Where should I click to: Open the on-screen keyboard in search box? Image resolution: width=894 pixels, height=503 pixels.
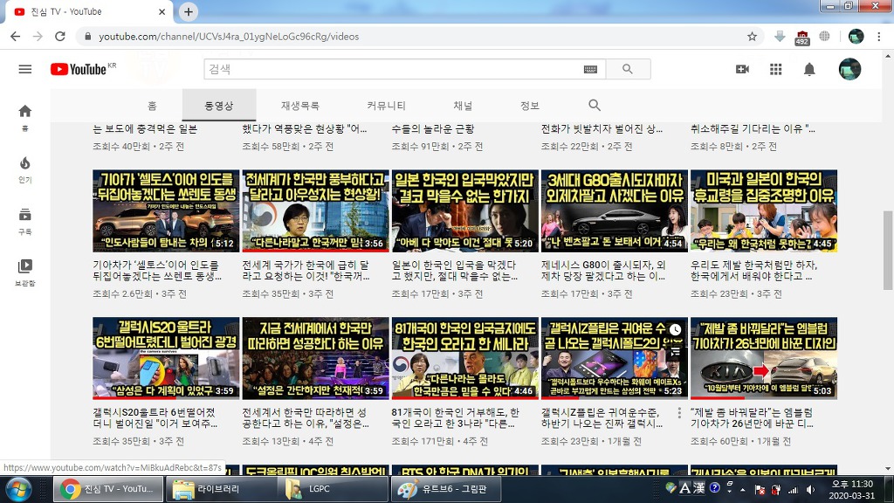[x=590, y=70]
